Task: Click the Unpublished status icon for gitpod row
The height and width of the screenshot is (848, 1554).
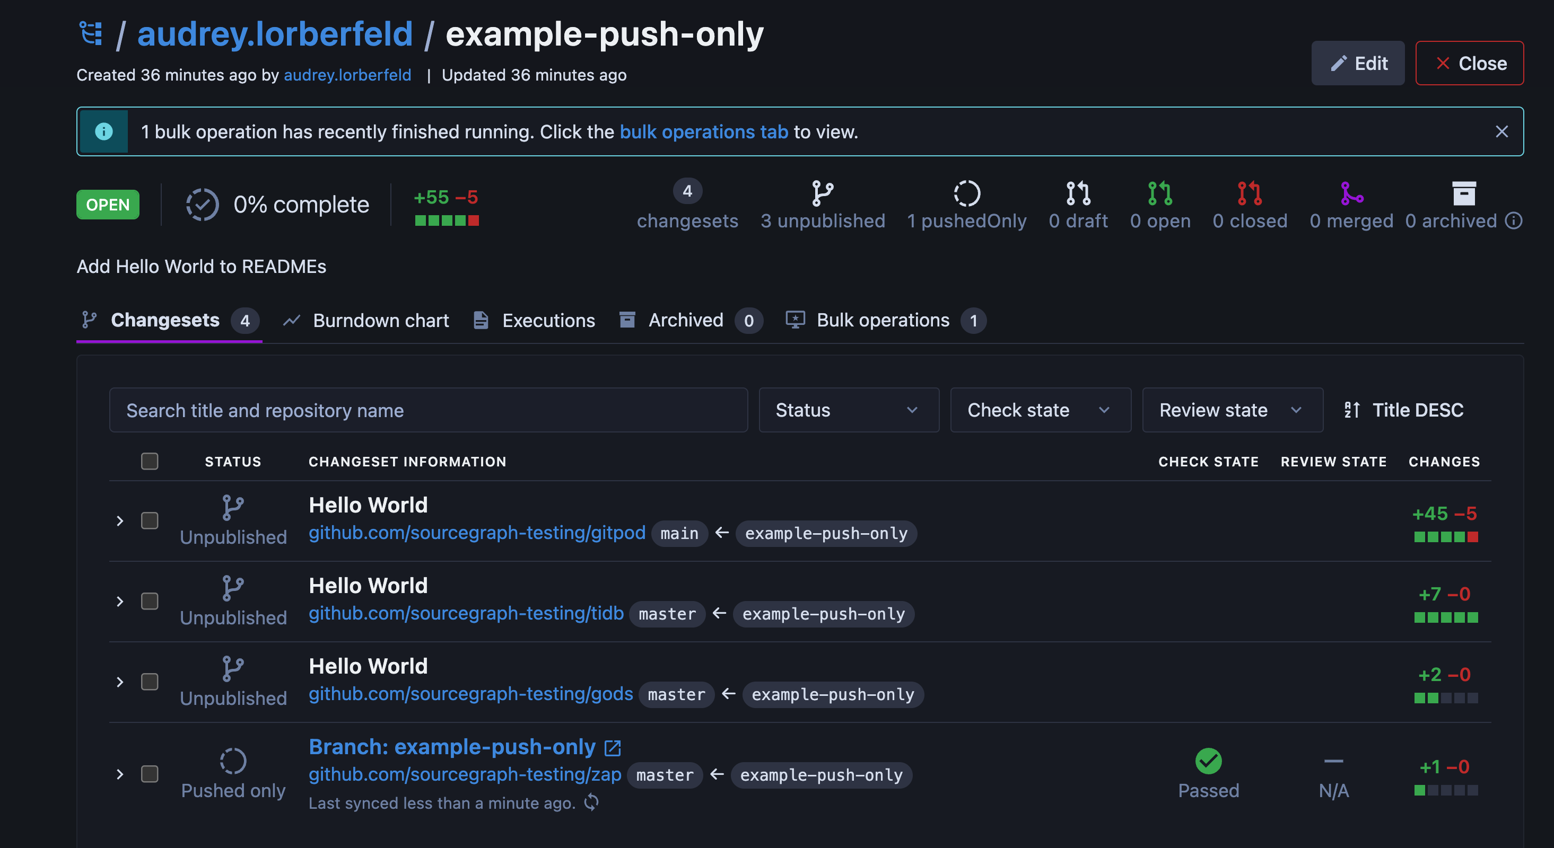Action: tap(233, 507)
